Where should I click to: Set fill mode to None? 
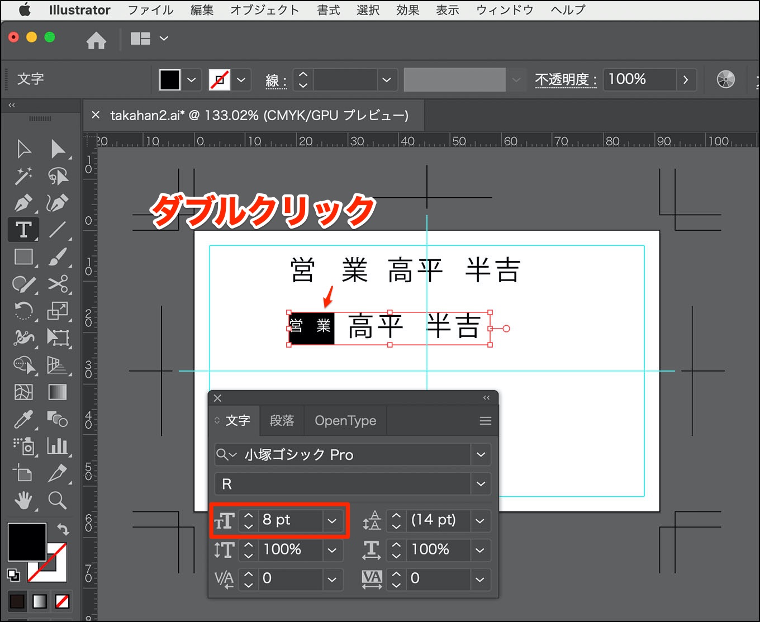[62, 601]
